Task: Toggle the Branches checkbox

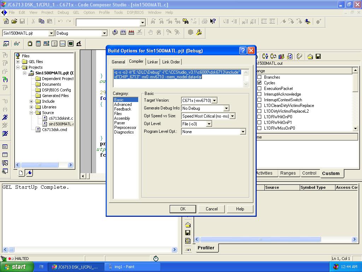Action: [259, 77]
